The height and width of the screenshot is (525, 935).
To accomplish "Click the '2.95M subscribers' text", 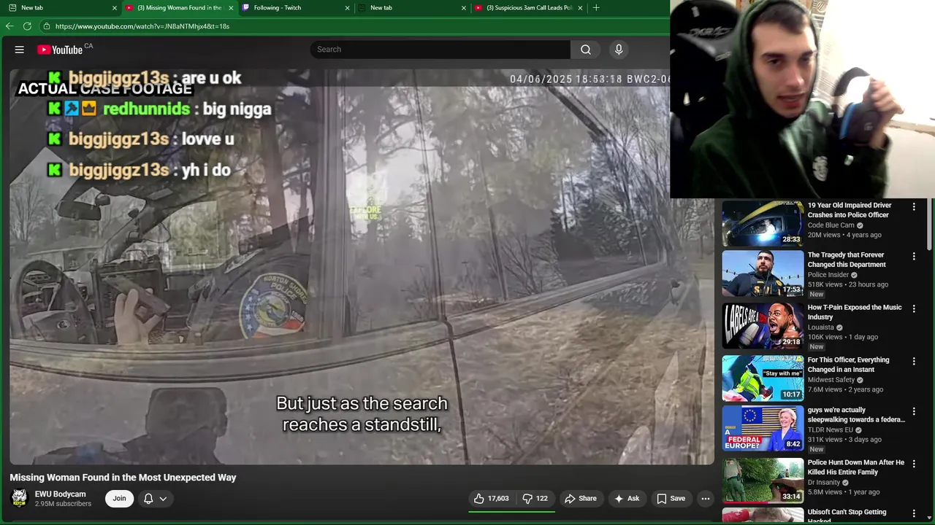I will [x=63, y=504].
